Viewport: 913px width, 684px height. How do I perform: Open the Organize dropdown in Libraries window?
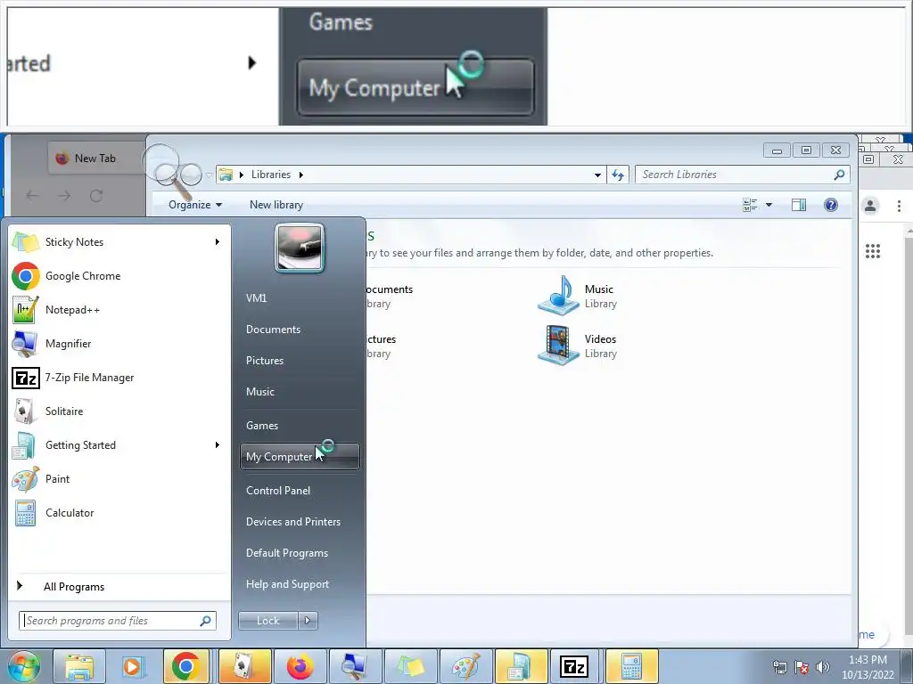tap(195, 205)
